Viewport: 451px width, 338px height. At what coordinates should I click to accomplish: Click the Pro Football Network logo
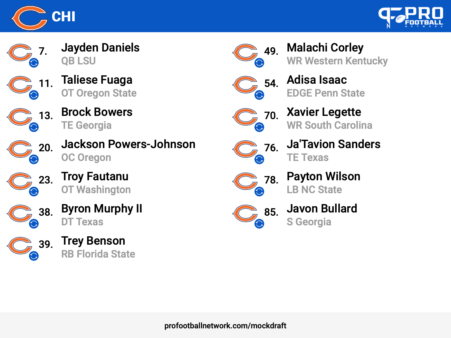411,17
